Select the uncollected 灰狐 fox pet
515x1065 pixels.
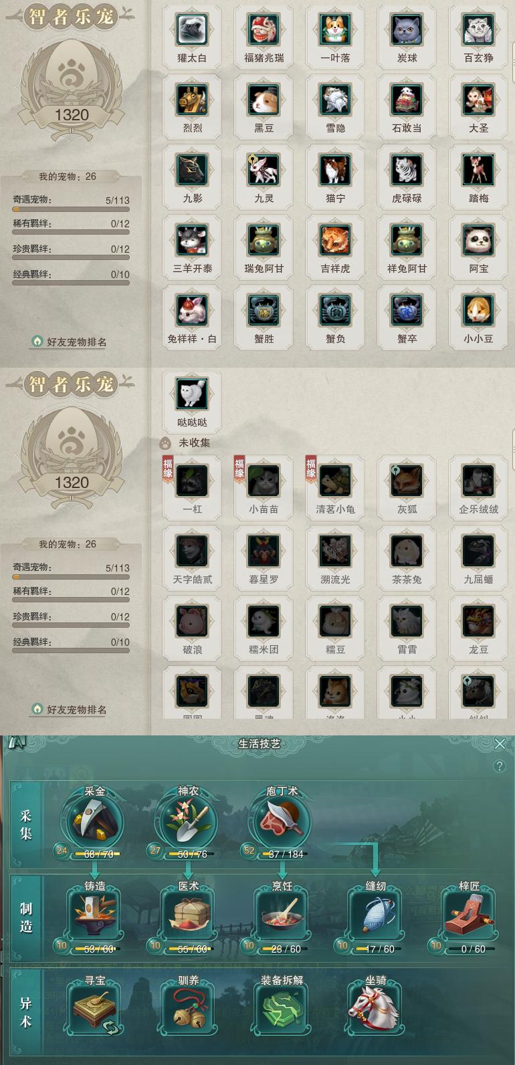click(x=407, y=481)
